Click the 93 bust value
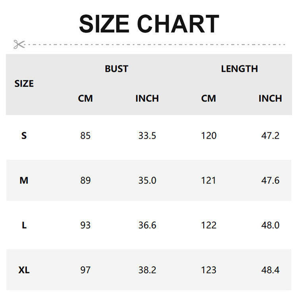298x298 pixels. pos(85,225)
